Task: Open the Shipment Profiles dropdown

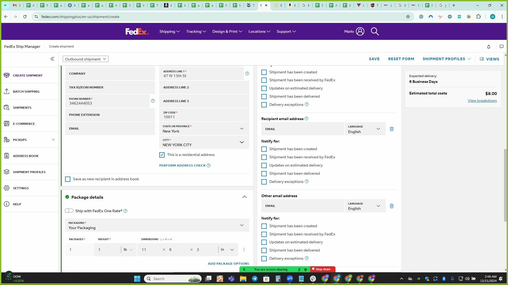Action: (x=447, y=59)
